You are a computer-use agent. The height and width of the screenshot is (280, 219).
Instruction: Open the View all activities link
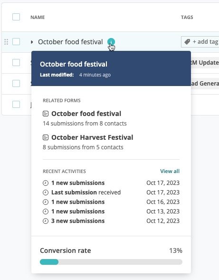pos(170,171)
